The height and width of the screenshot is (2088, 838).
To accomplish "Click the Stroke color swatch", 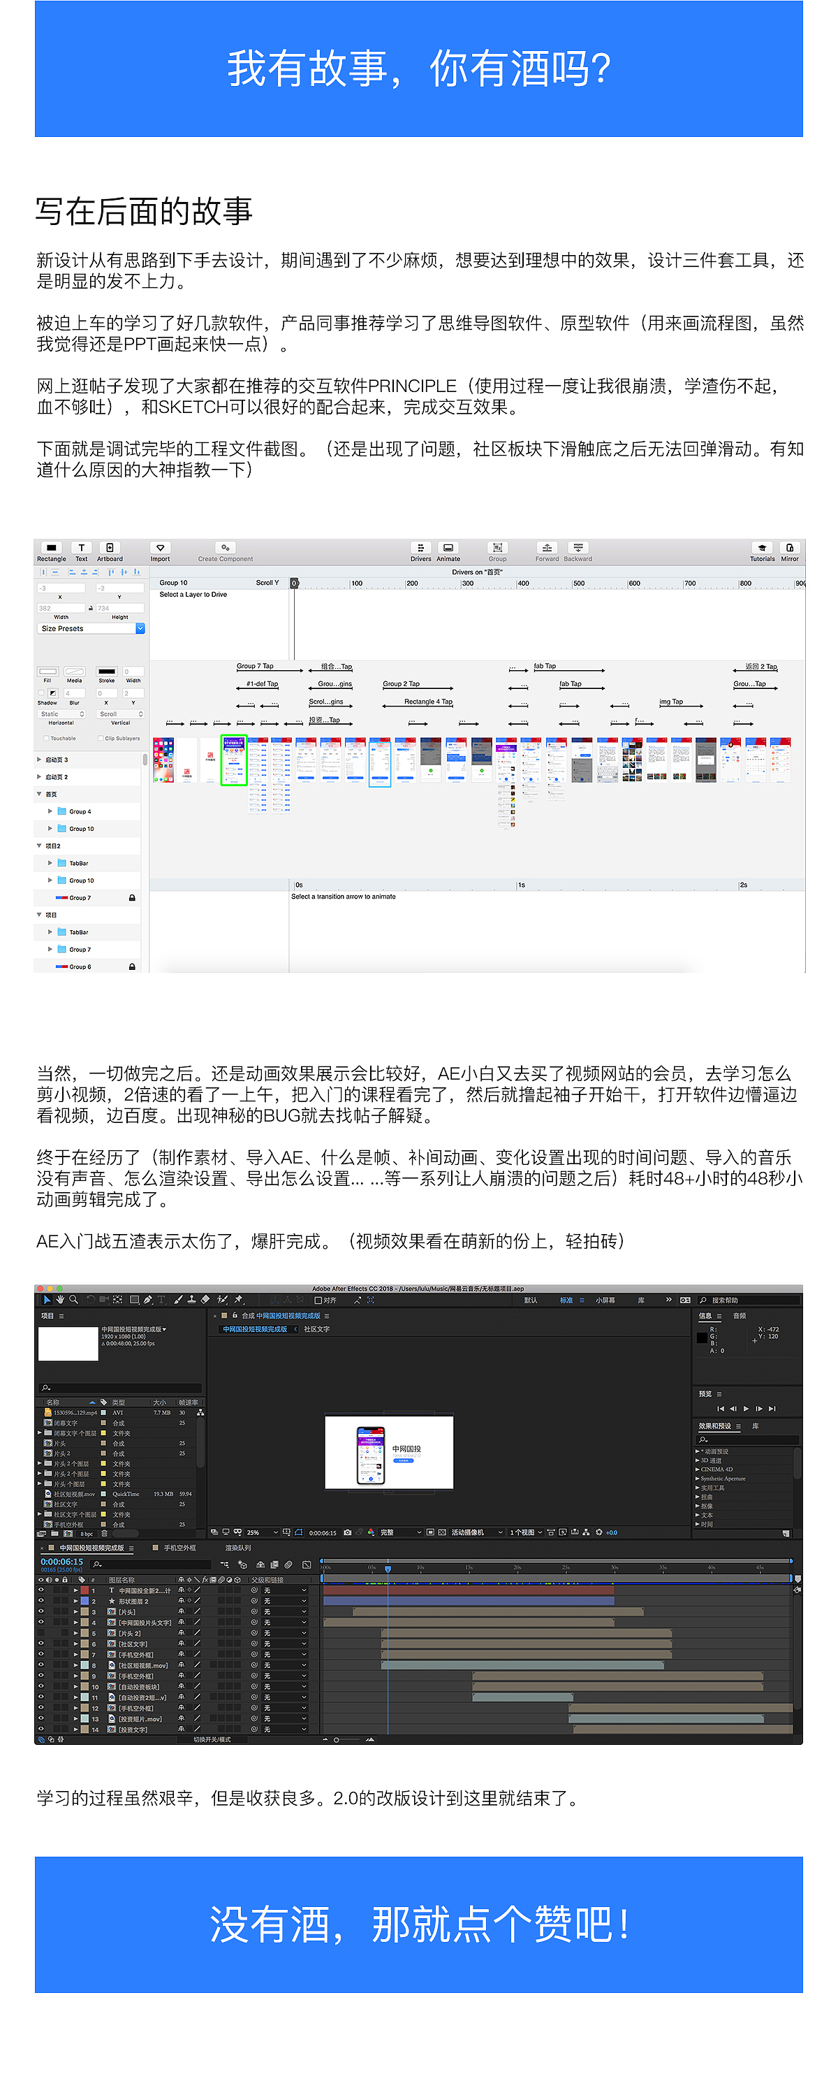I will tap(106, 671).
